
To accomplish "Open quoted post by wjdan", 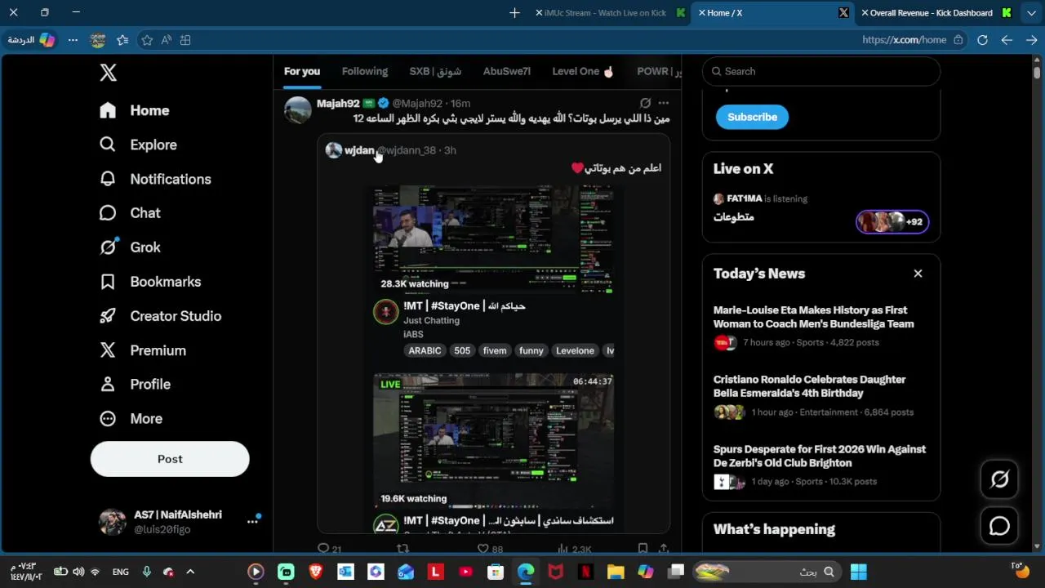I will point(493,335).
